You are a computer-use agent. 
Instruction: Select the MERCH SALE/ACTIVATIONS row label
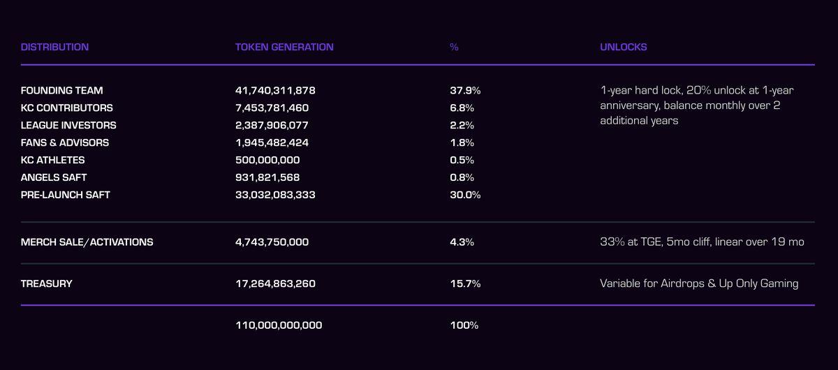[87, 242]
